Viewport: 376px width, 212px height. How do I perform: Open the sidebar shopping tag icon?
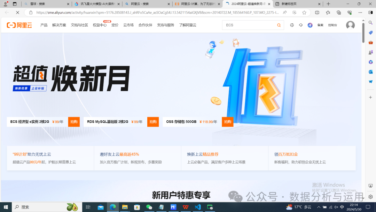coord(370,32)
